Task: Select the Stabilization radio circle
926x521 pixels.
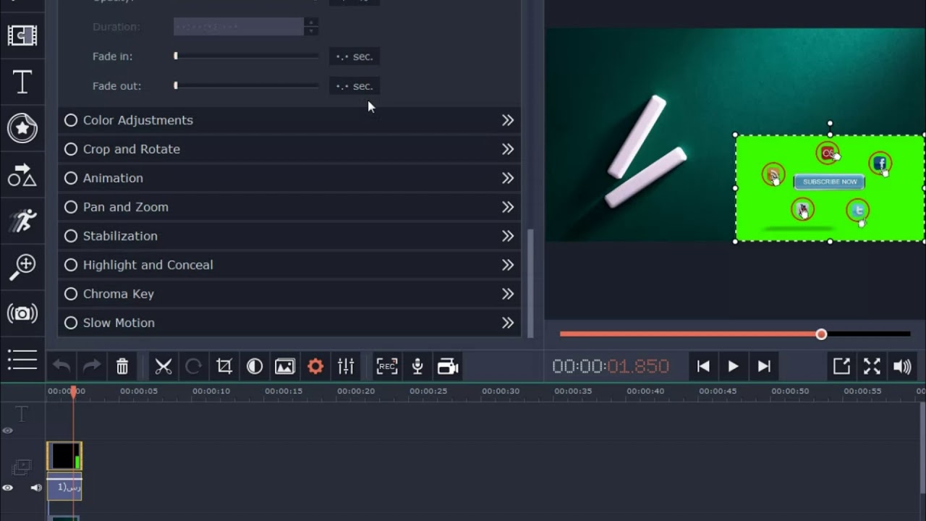Action: pos(71,236)
